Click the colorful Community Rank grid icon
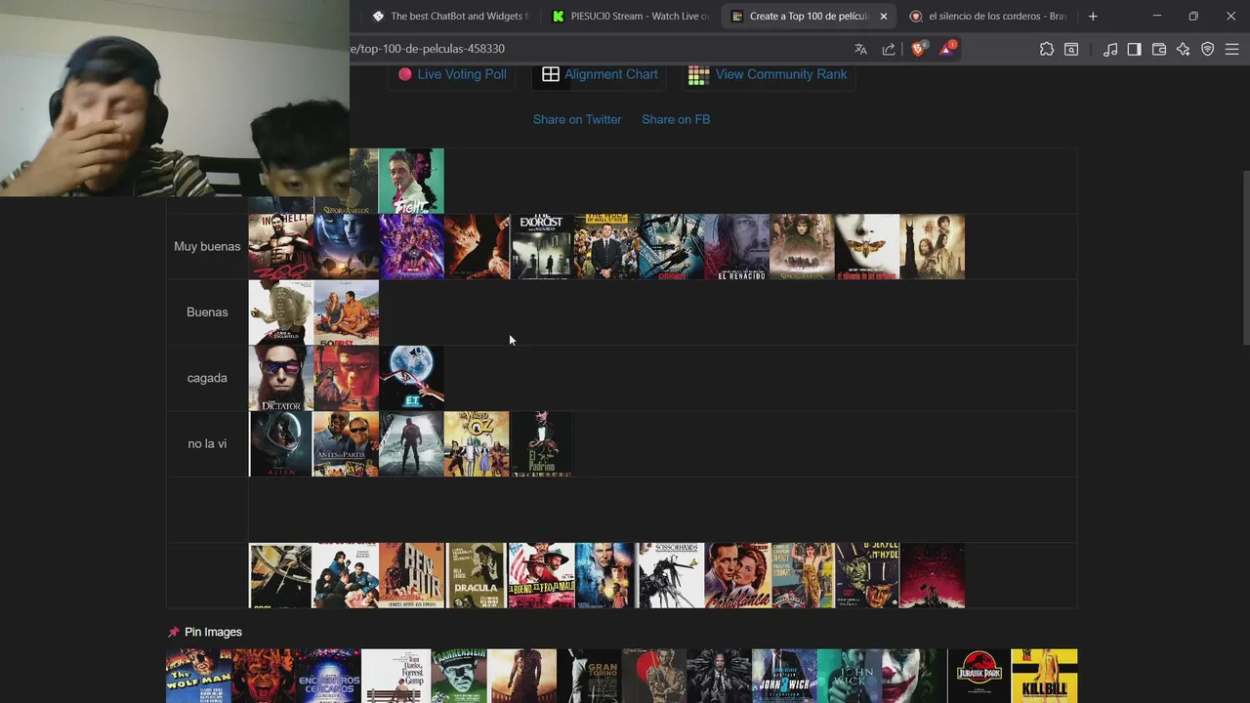1250x703 pixels. pos(698,75)
